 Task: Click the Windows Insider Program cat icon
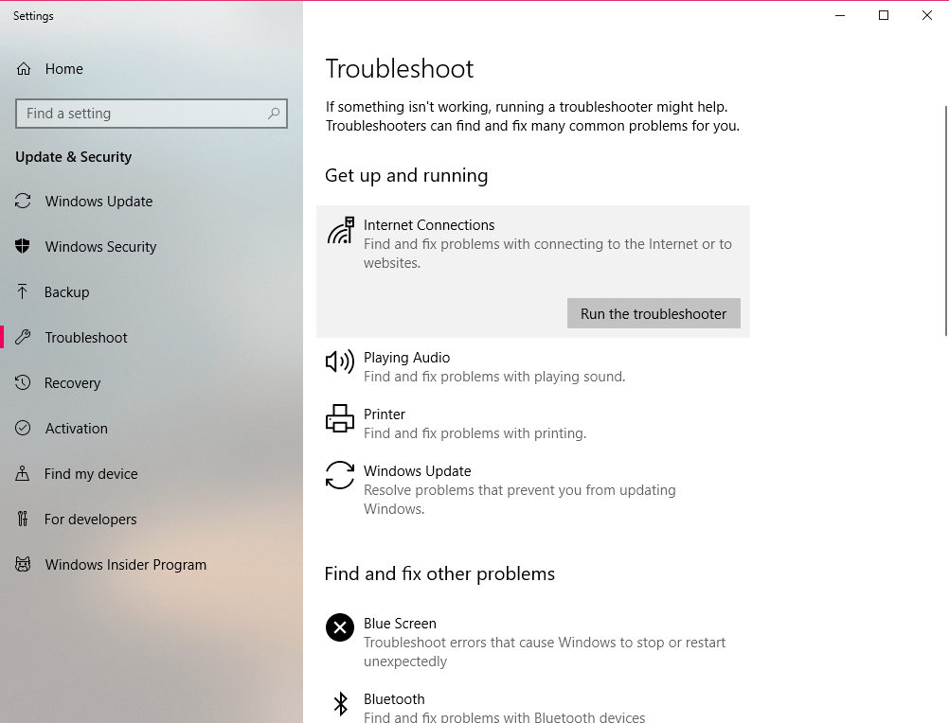[x=23, y=564]
